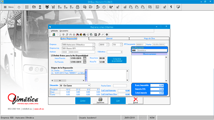Screen dimensions: 214x120
Task: Click the Fecha Cierre input field
Action: coord(120,86)
